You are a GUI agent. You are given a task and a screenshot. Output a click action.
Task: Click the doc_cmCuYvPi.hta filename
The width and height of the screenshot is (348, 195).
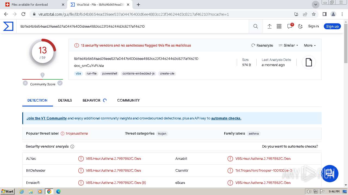point(89,66)
